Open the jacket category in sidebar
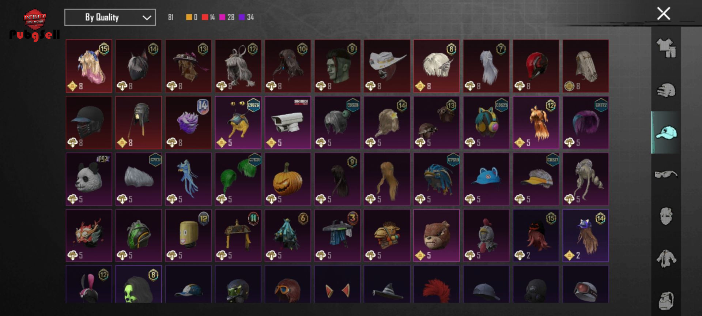This screenshot has height=316, width=702. click(x=666, y=259)
